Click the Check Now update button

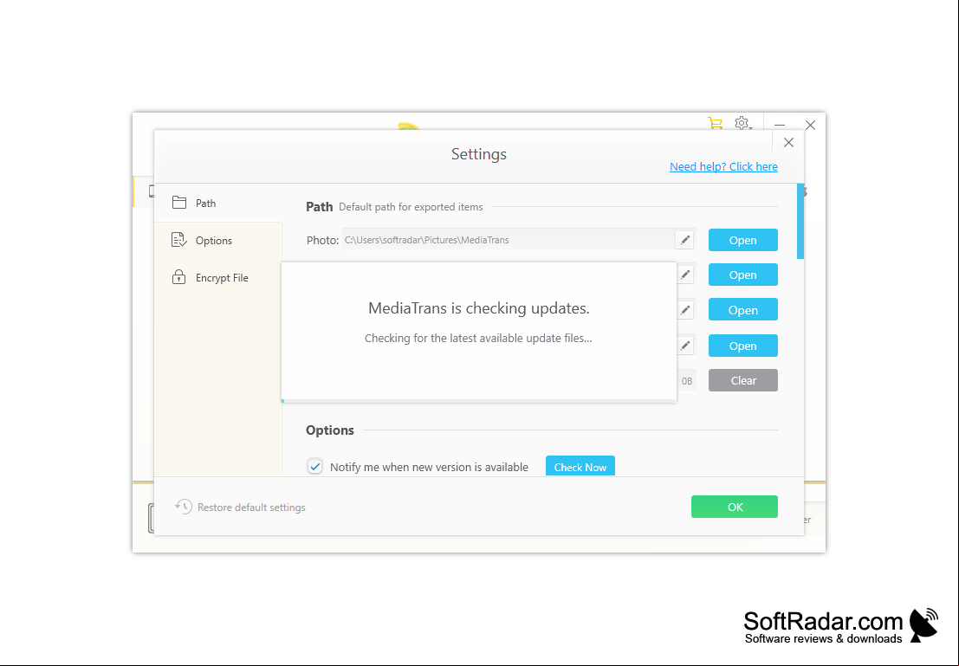pos(580,467)
